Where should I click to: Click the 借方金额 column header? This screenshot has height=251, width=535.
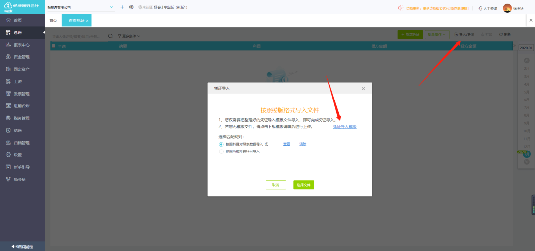pos(379,46)
